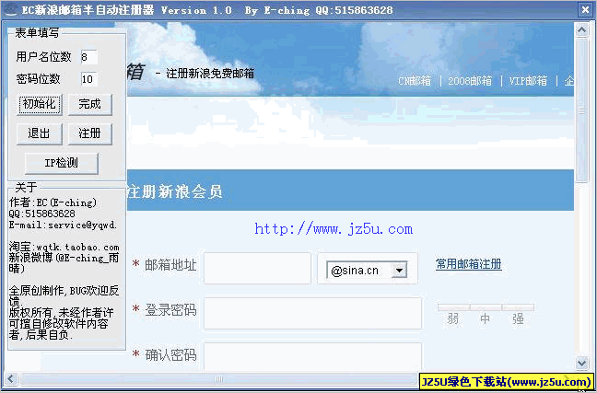The image size is (597, 393).
Task: Click the 登录密码 text field
Action: point(313,314)
